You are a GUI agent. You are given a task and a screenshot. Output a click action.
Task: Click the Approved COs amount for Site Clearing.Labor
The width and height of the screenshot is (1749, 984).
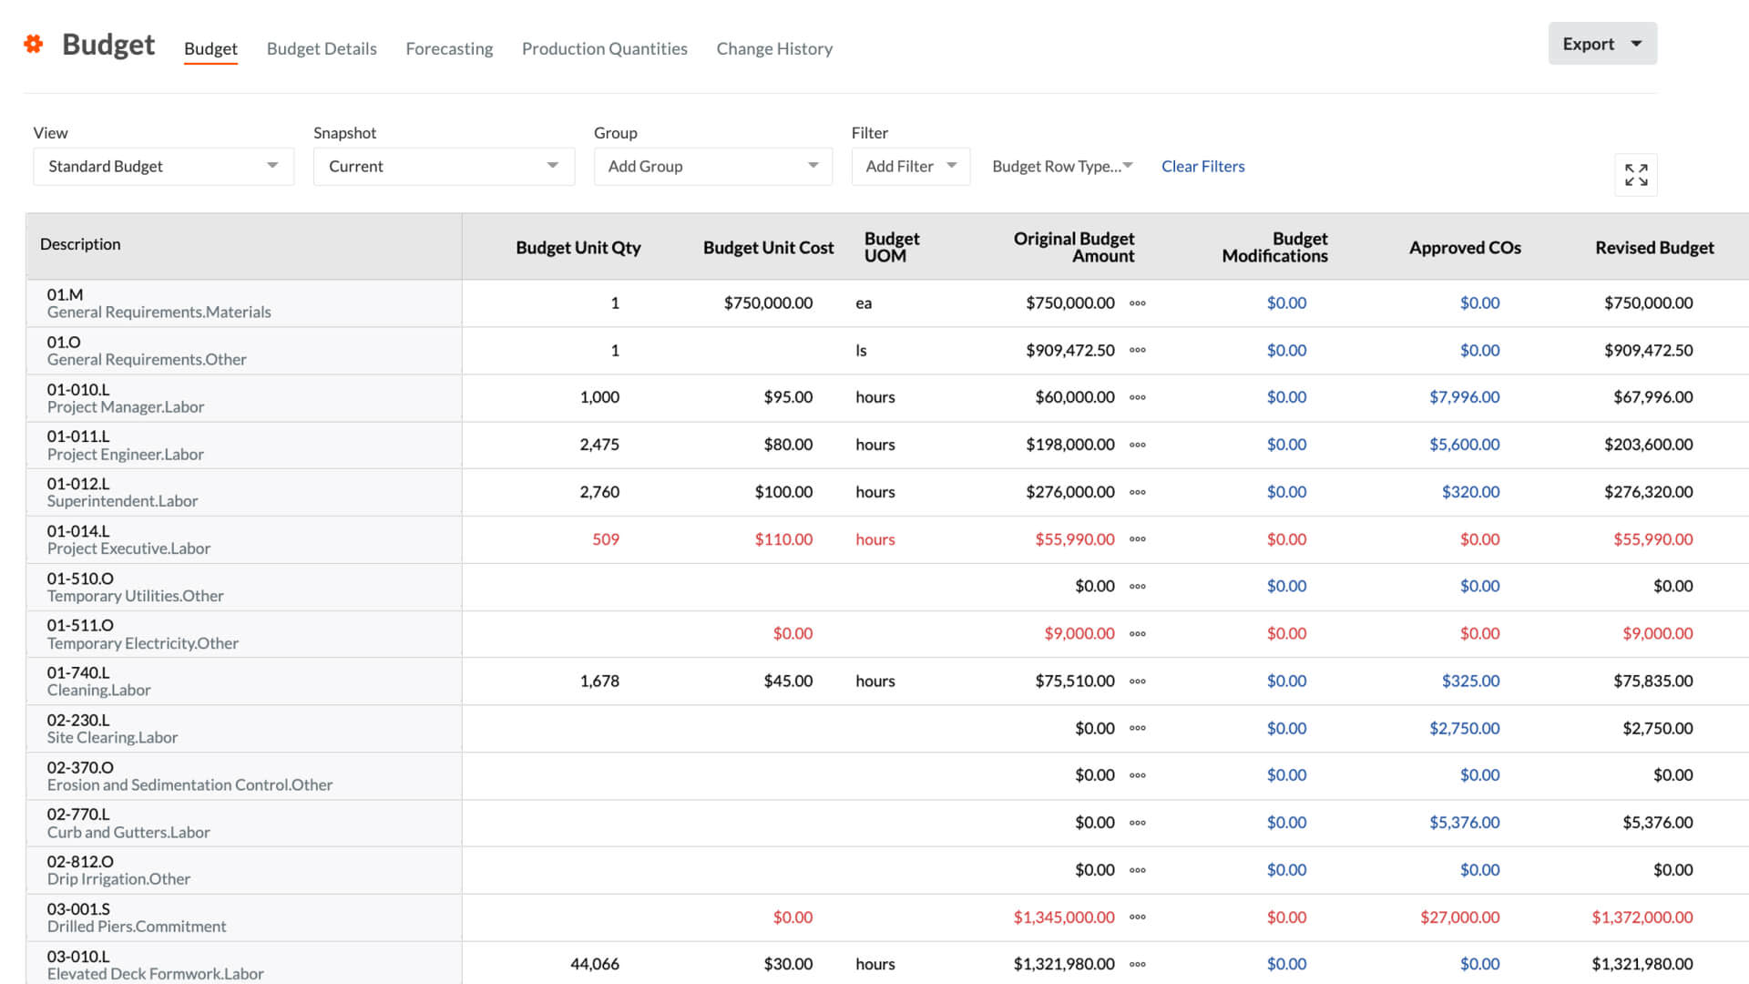point(1463,727)
